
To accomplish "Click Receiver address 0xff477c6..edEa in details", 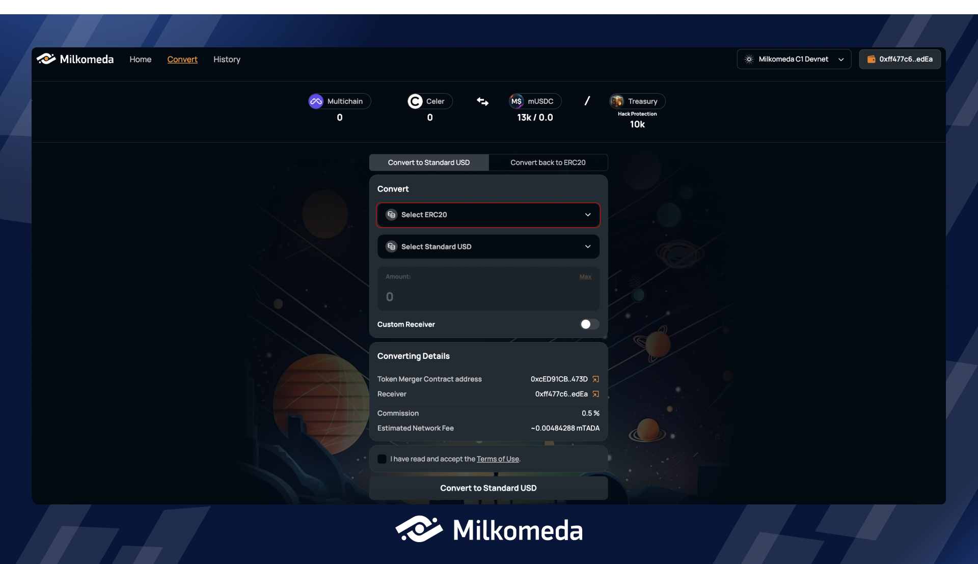I will [561, 394].
